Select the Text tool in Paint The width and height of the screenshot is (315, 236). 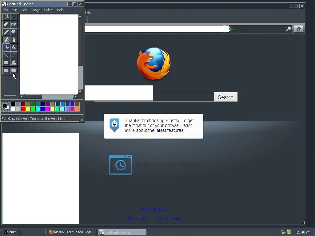[14, 47]
